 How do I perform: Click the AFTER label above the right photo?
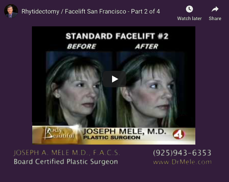146,46
